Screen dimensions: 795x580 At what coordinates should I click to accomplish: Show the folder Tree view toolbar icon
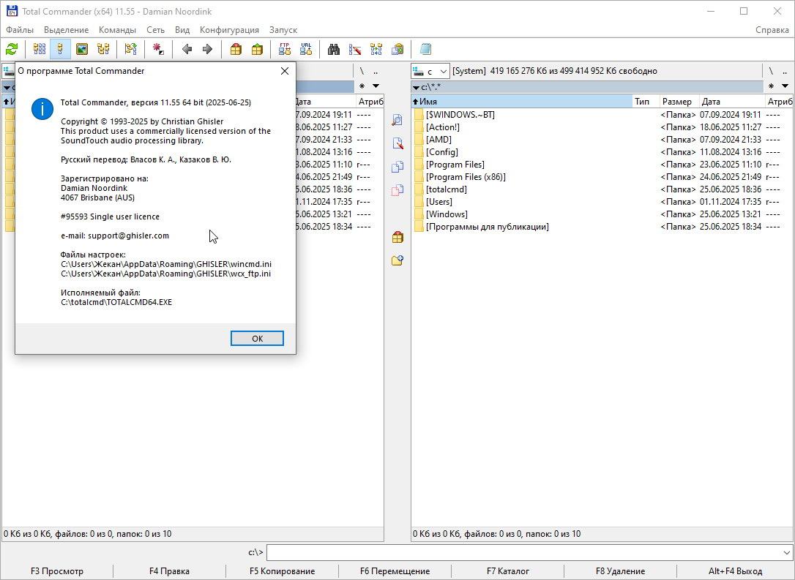coord(103,49)
